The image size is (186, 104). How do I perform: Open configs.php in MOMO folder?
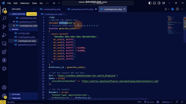point(24,33)
